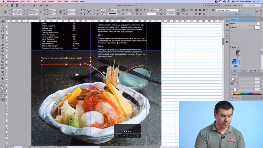
Task: Open the Screen Mode dropdown
Action: pos(41,6)
